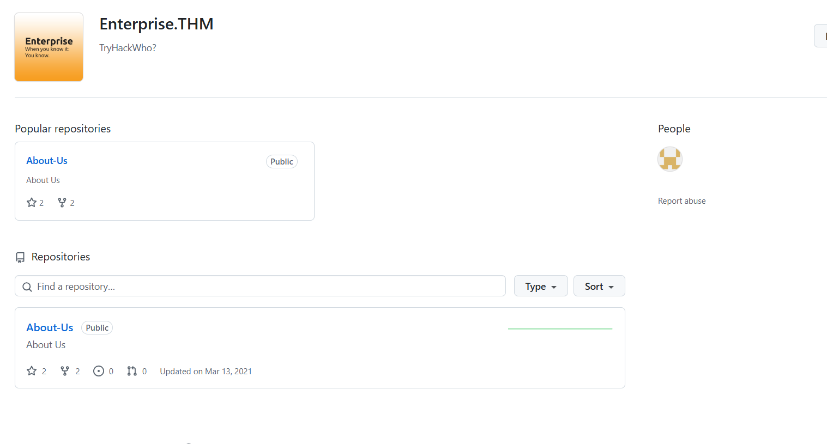Image resolution: width=827 pixels, height=444 pixels.
Task: Open pull requests icon for About-Us repository
Action: (132, 371)
